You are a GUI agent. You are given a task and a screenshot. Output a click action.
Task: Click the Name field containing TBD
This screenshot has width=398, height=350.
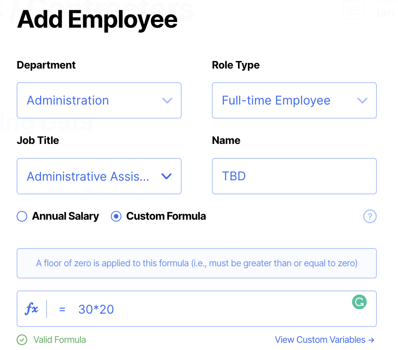pos(294,176)
